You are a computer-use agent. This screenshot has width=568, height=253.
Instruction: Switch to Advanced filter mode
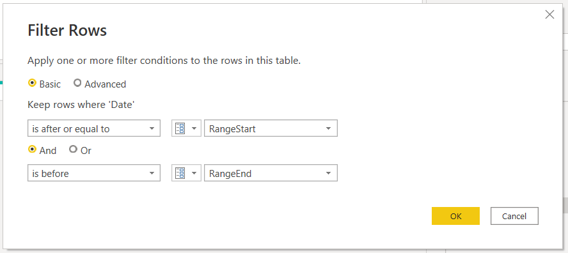pos(77,83)
